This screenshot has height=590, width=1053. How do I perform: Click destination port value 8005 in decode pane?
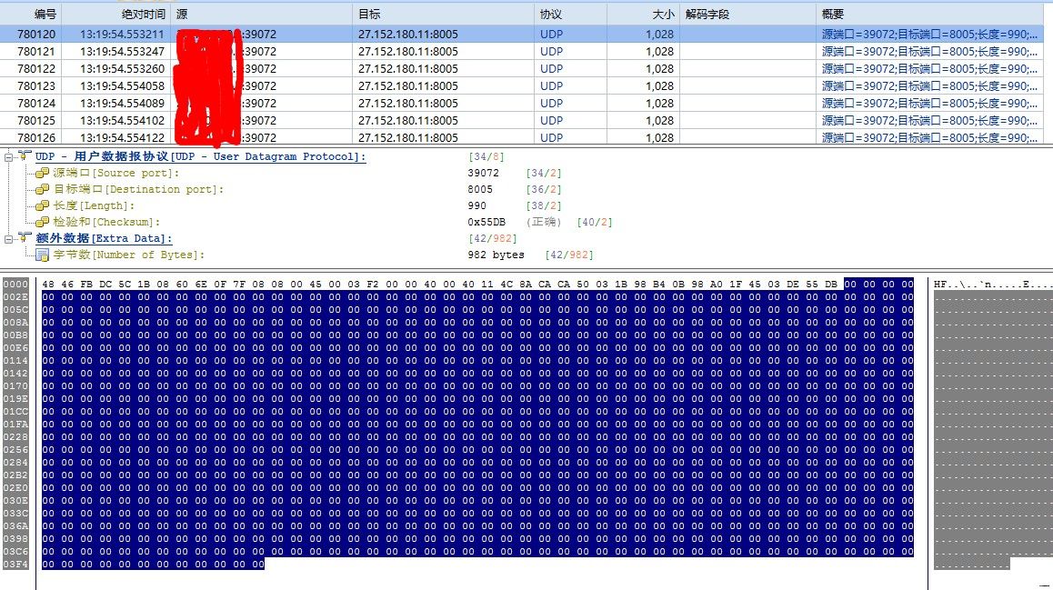(x=480, y=189)
